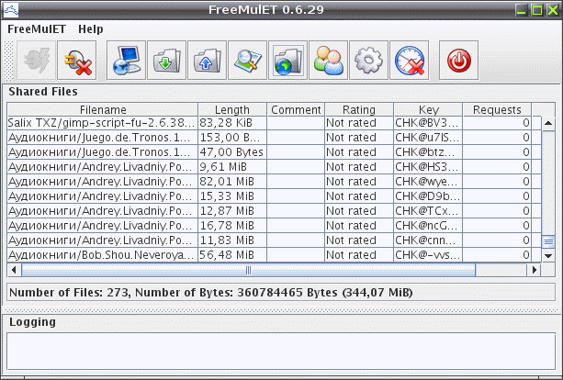This screenshot has height=380, width=563.
Task: Select the 9,61 MiB length cell
Action: [232, 167]
